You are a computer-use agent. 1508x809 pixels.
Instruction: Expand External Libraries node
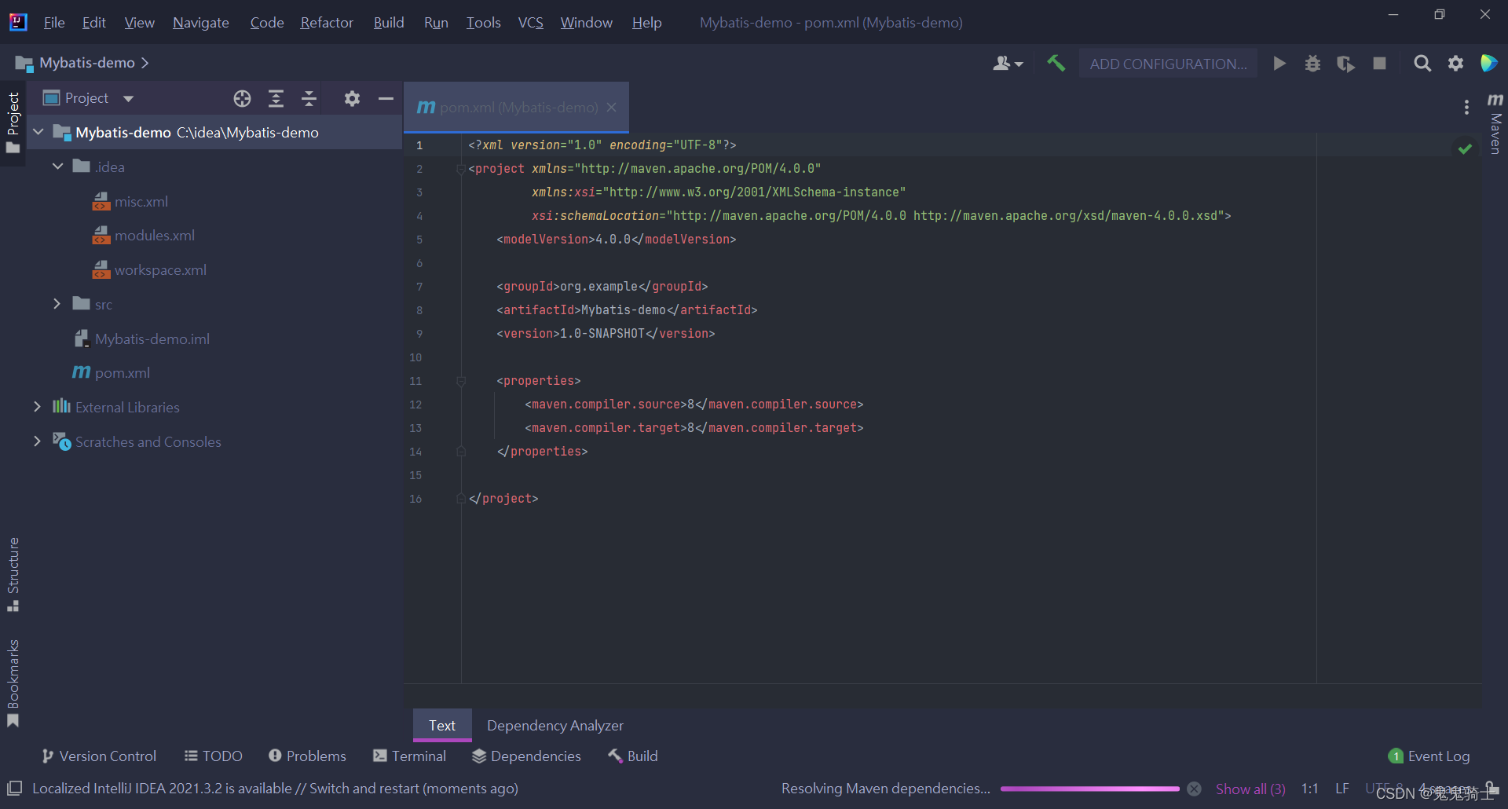(x=37, y=407)
